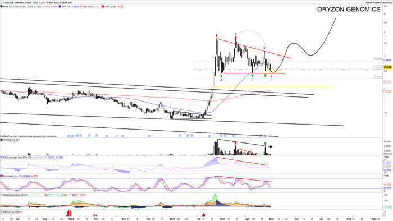Viewport: 393px width, 221px height.
Task: Open the www.ProRealTime.com link
Action: (379, 2)
